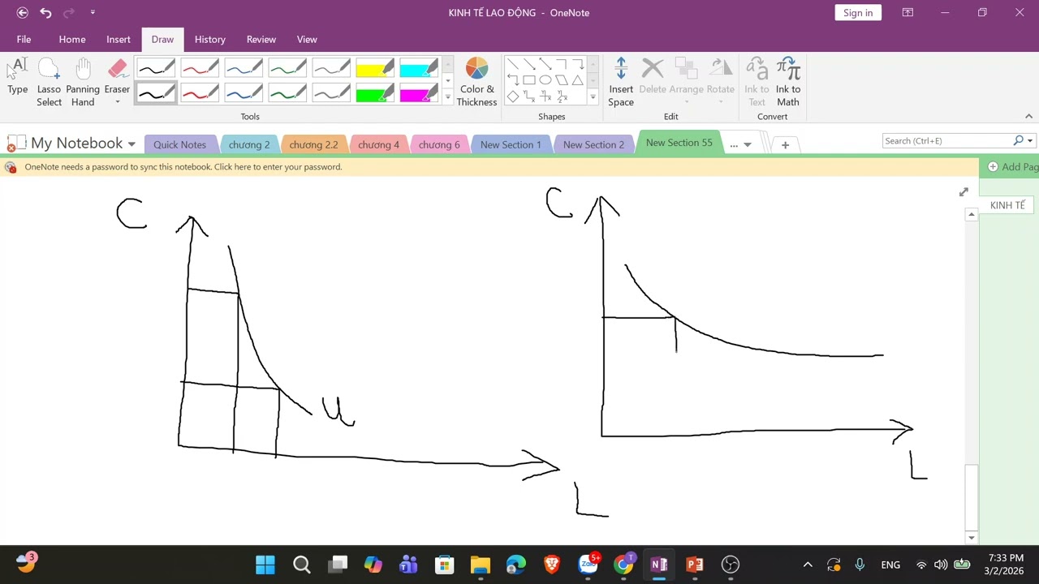Select the yellow highlighter
1039x584 pixels.
tap(375, 67)
